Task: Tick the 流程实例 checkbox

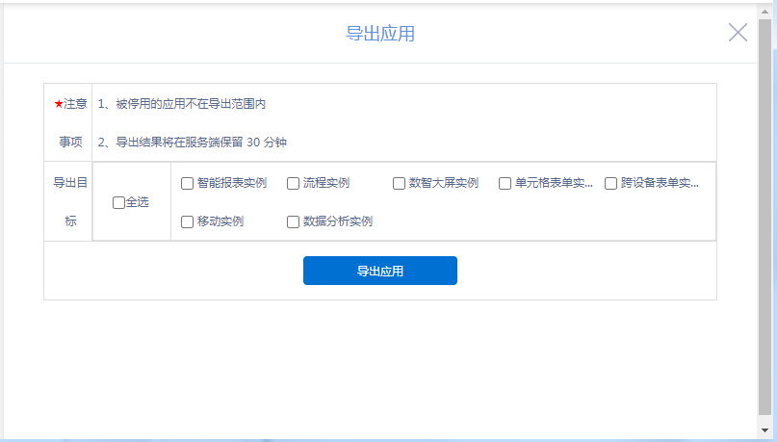Action: (294, 183)
